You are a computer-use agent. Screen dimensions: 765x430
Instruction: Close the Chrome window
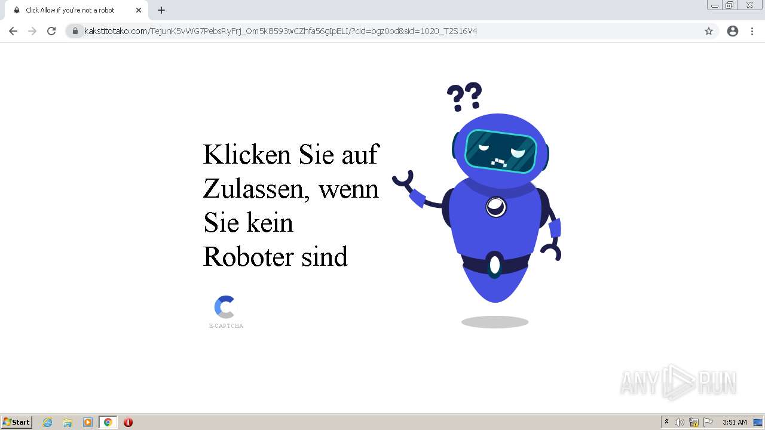750,5
